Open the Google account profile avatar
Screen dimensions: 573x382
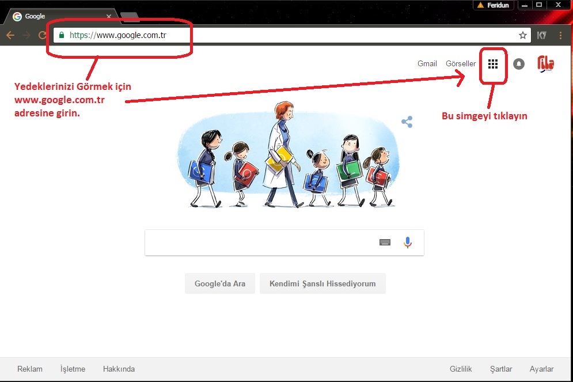click(545, 64)
